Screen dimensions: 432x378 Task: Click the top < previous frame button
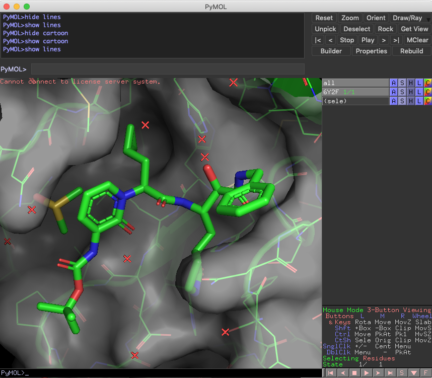point(330,40)
